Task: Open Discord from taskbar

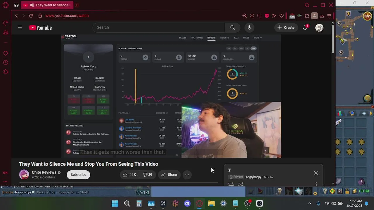Action: [187, 204]
